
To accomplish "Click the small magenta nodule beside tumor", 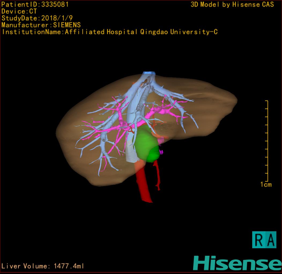I will point(162,152).
